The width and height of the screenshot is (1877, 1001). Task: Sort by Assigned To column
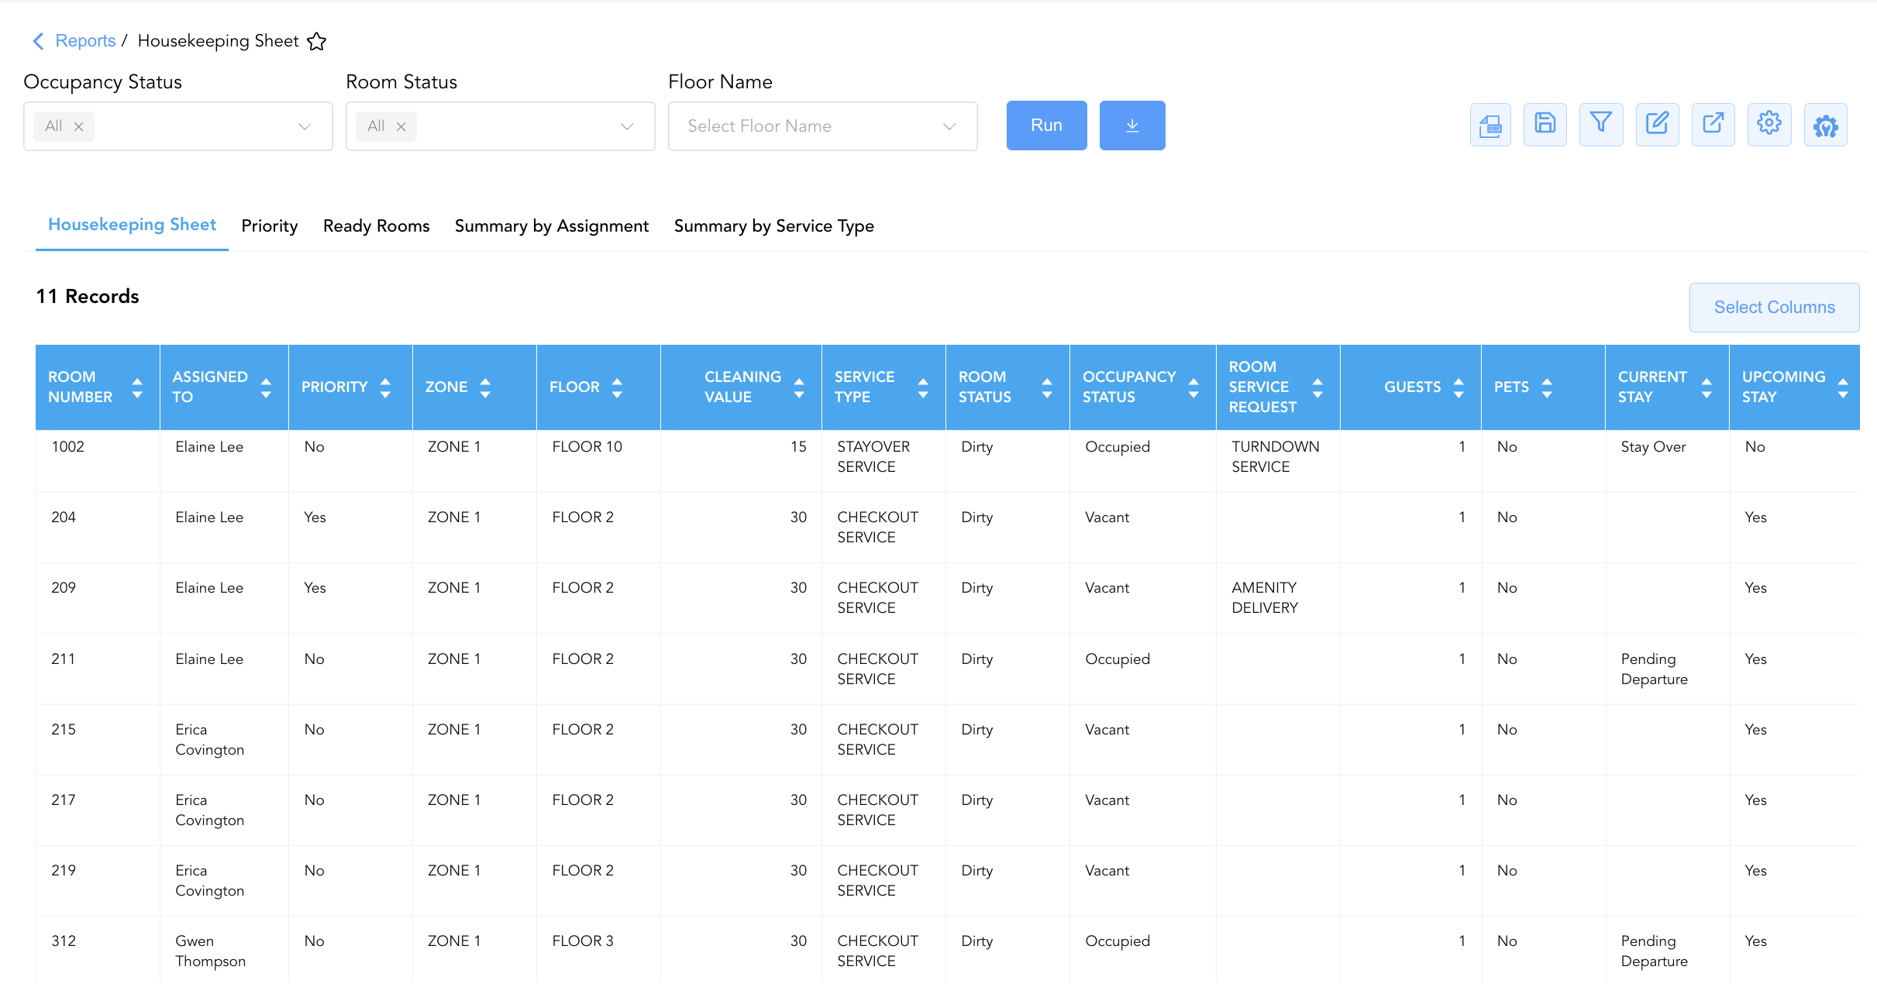coord(266,387)
